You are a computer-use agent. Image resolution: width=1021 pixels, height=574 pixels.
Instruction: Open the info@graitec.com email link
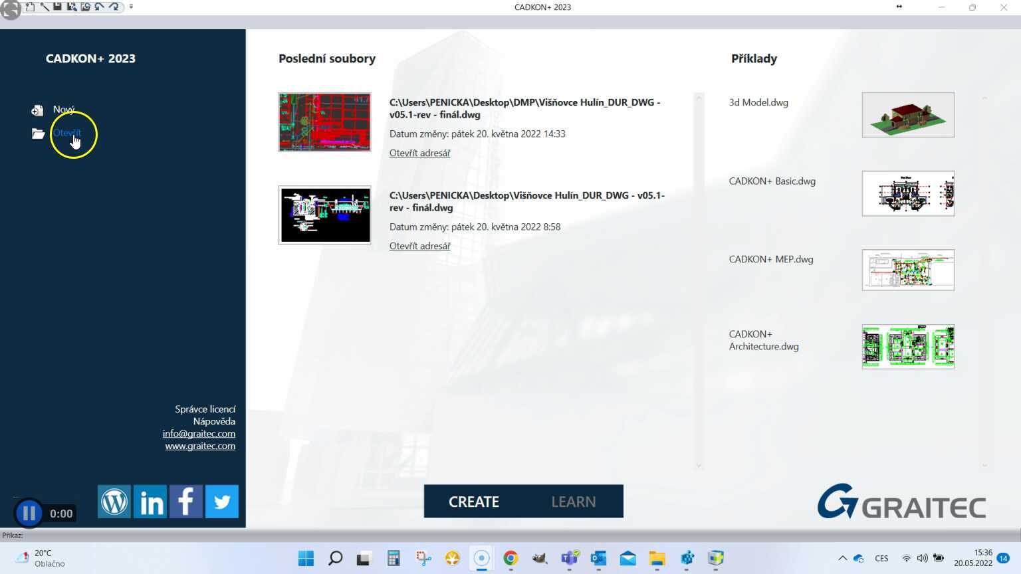(x=199, y=433)
